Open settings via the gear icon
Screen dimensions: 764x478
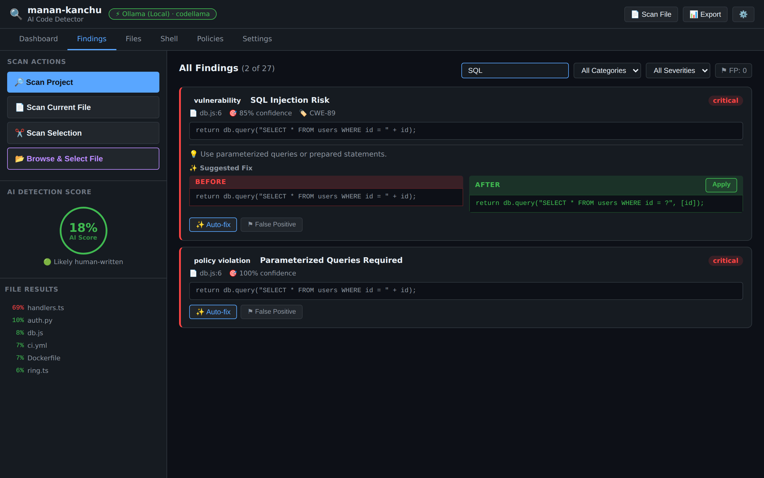pos(743,14)
